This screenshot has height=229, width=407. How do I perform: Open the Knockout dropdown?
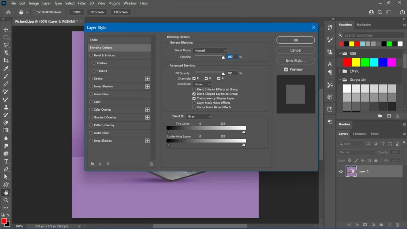[202, 84]
